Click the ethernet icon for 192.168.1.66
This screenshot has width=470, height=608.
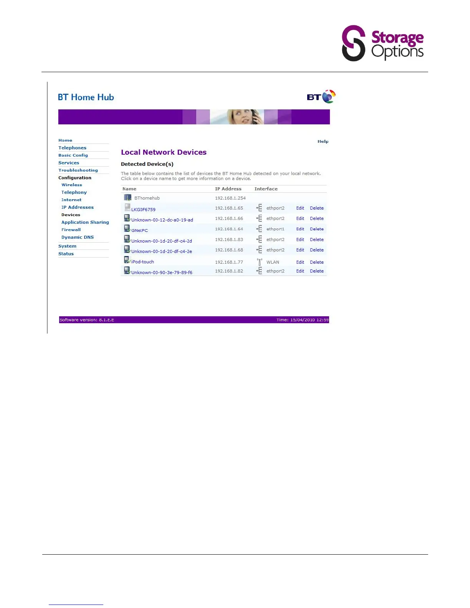click(x=259, y=218)
